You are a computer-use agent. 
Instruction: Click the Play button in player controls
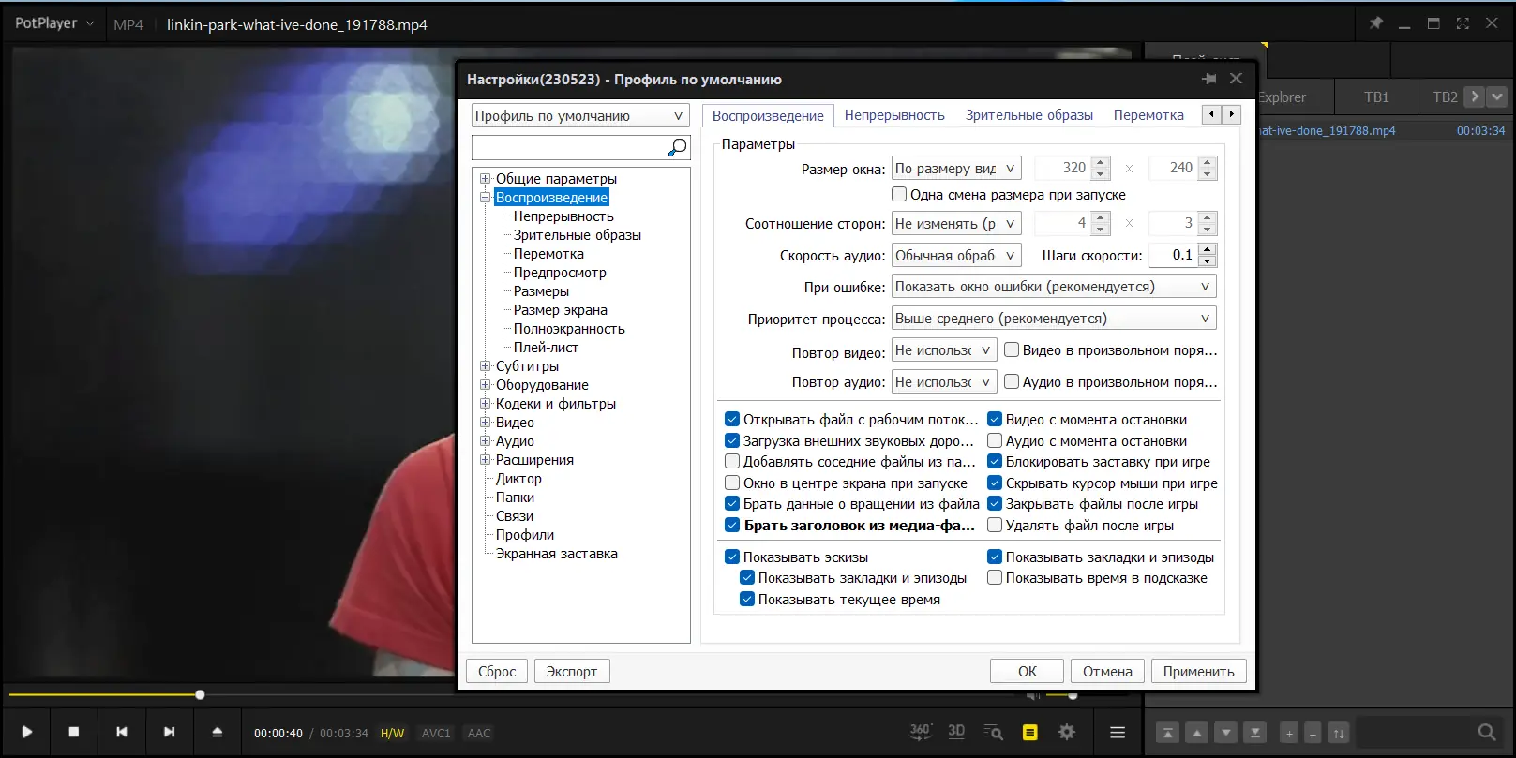(26, 732)
